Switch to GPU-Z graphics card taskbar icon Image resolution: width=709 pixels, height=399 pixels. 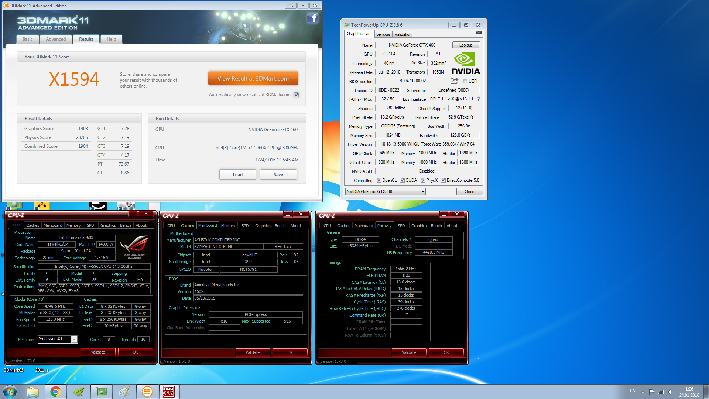tap(102, 392)
